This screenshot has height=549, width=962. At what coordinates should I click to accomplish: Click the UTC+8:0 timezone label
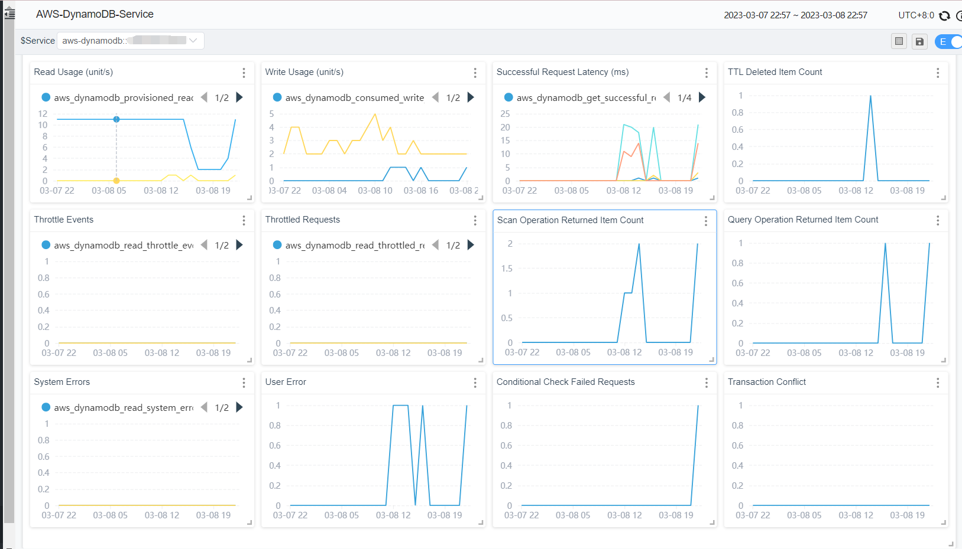[x=916, y=15]
